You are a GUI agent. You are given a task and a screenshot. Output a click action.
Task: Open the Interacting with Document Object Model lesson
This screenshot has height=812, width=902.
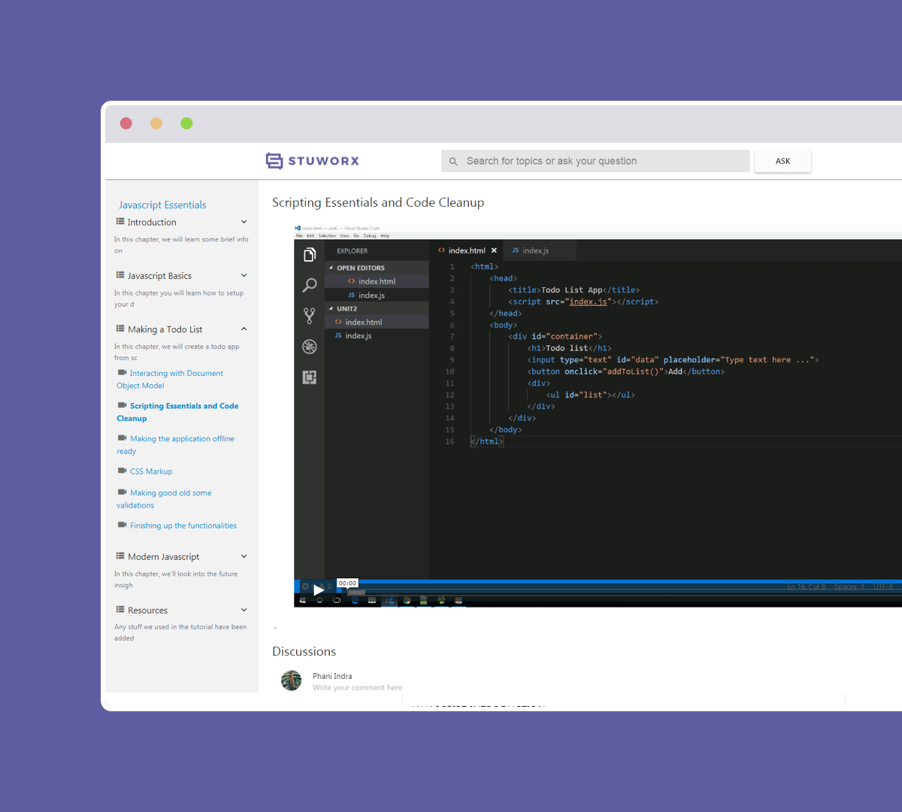(170, 379)
